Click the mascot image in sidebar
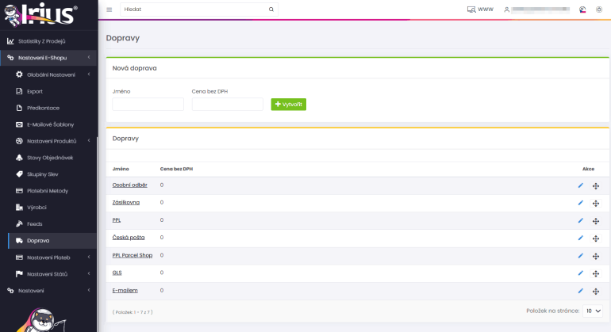Image resolution: width=611 pixels, height=332 pixels. [41, 320]
